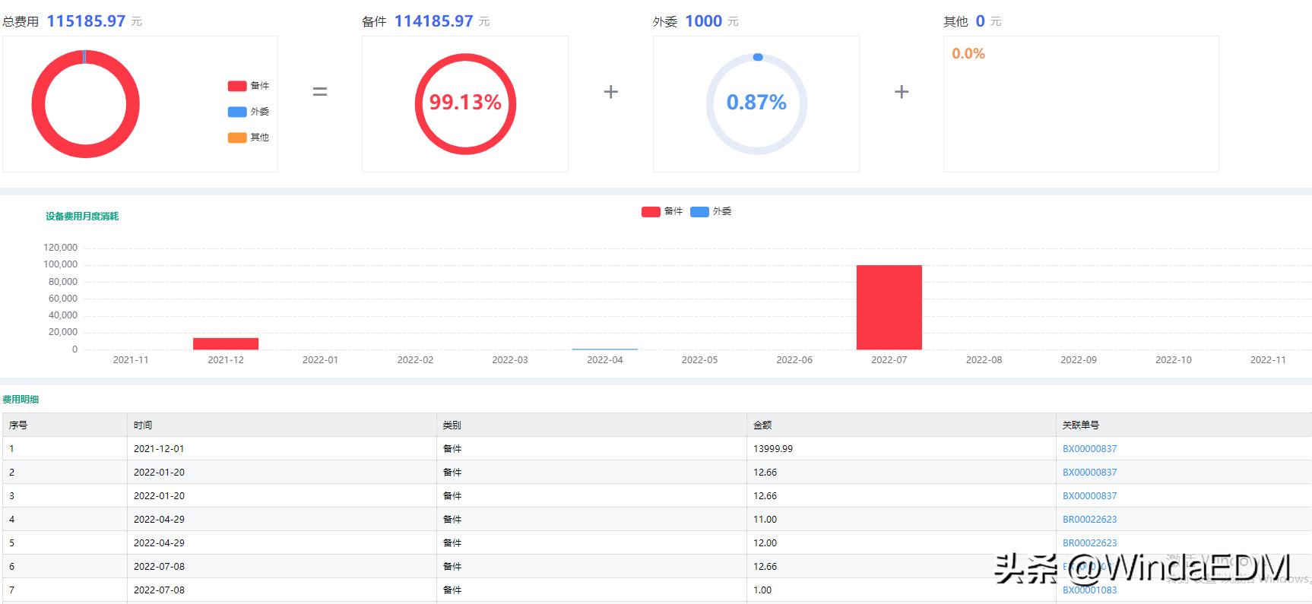Open BX00000837 link in row 2
Viewport: 1312px width, 604px height.
point(1089,473)
